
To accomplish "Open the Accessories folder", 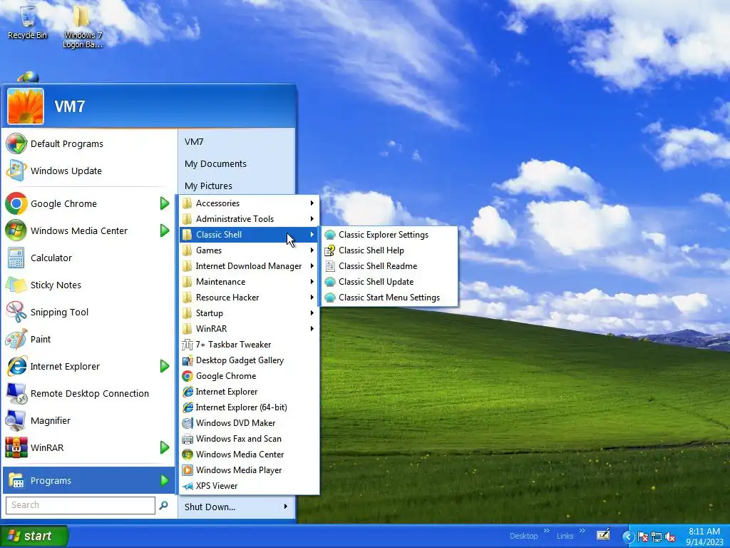I will pos(249,203).
